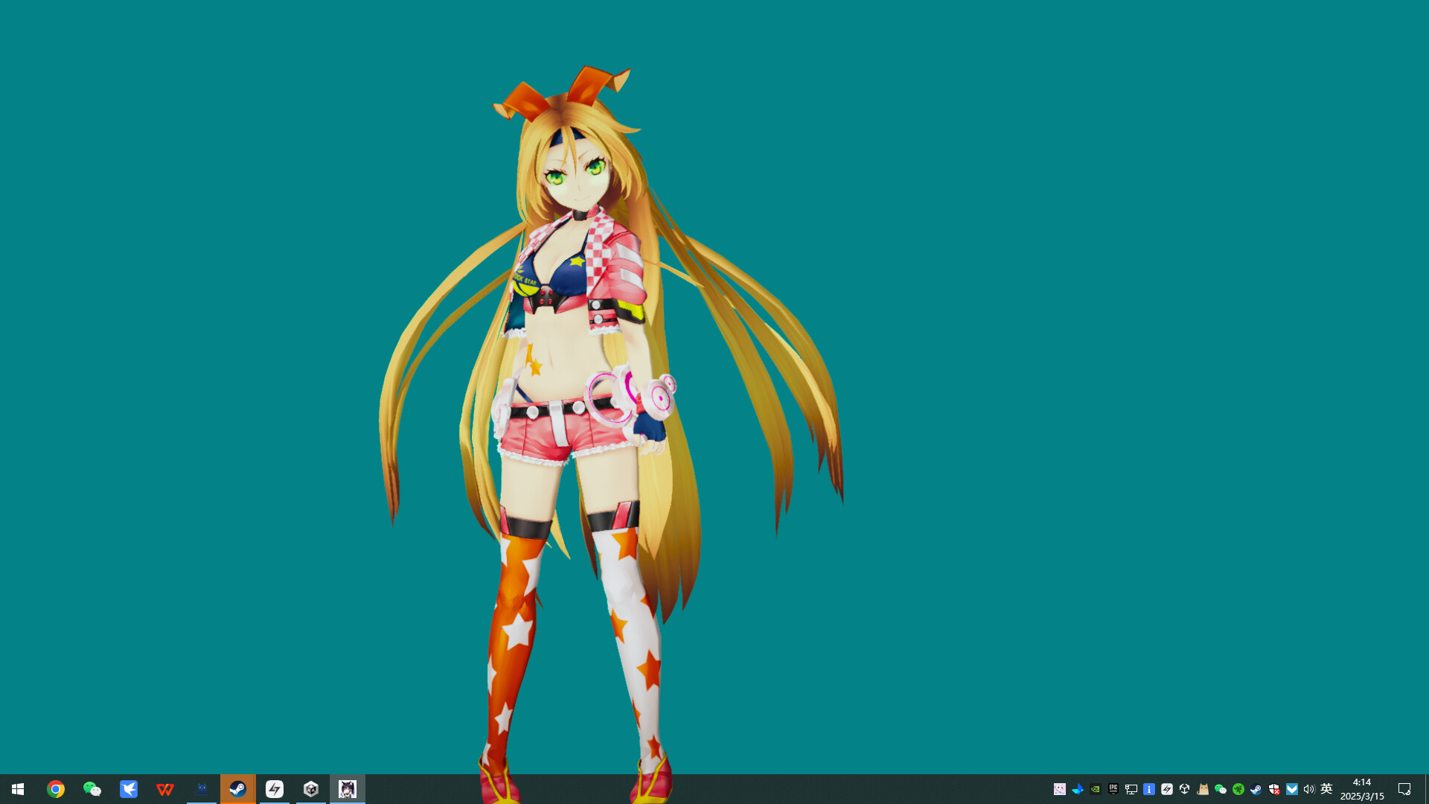Open WPS Office from the taskbar
This screenshot has height=804, width=1429.
pos(165,789)
